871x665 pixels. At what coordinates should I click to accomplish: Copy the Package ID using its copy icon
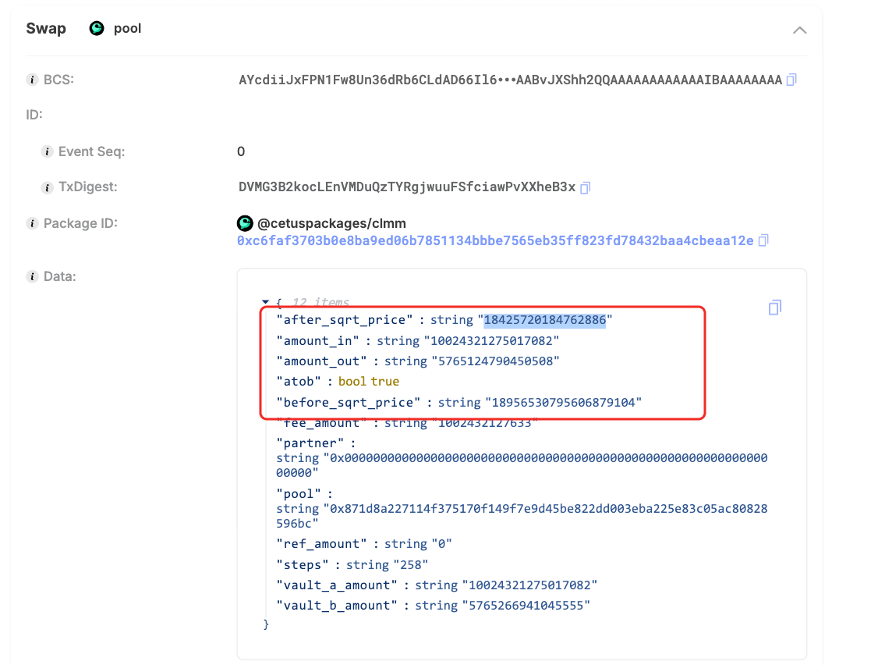click(x=762, y=240)
